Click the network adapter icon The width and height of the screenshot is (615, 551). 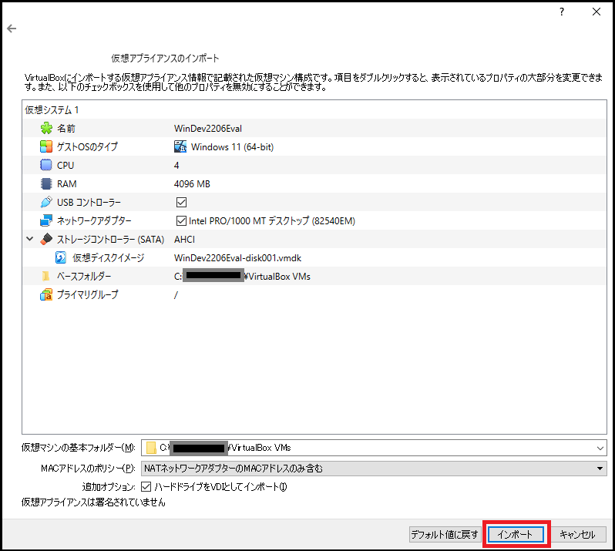pos(46,220)
